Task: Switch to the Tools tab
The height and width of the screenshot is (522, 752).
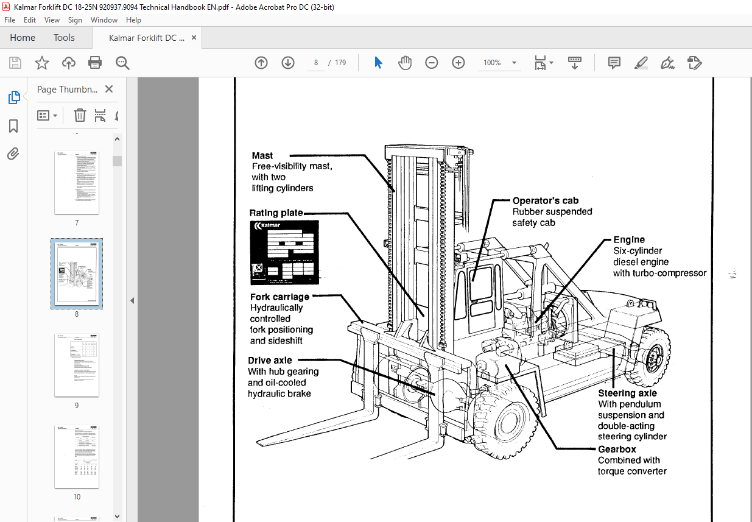Action: (64, 37)
